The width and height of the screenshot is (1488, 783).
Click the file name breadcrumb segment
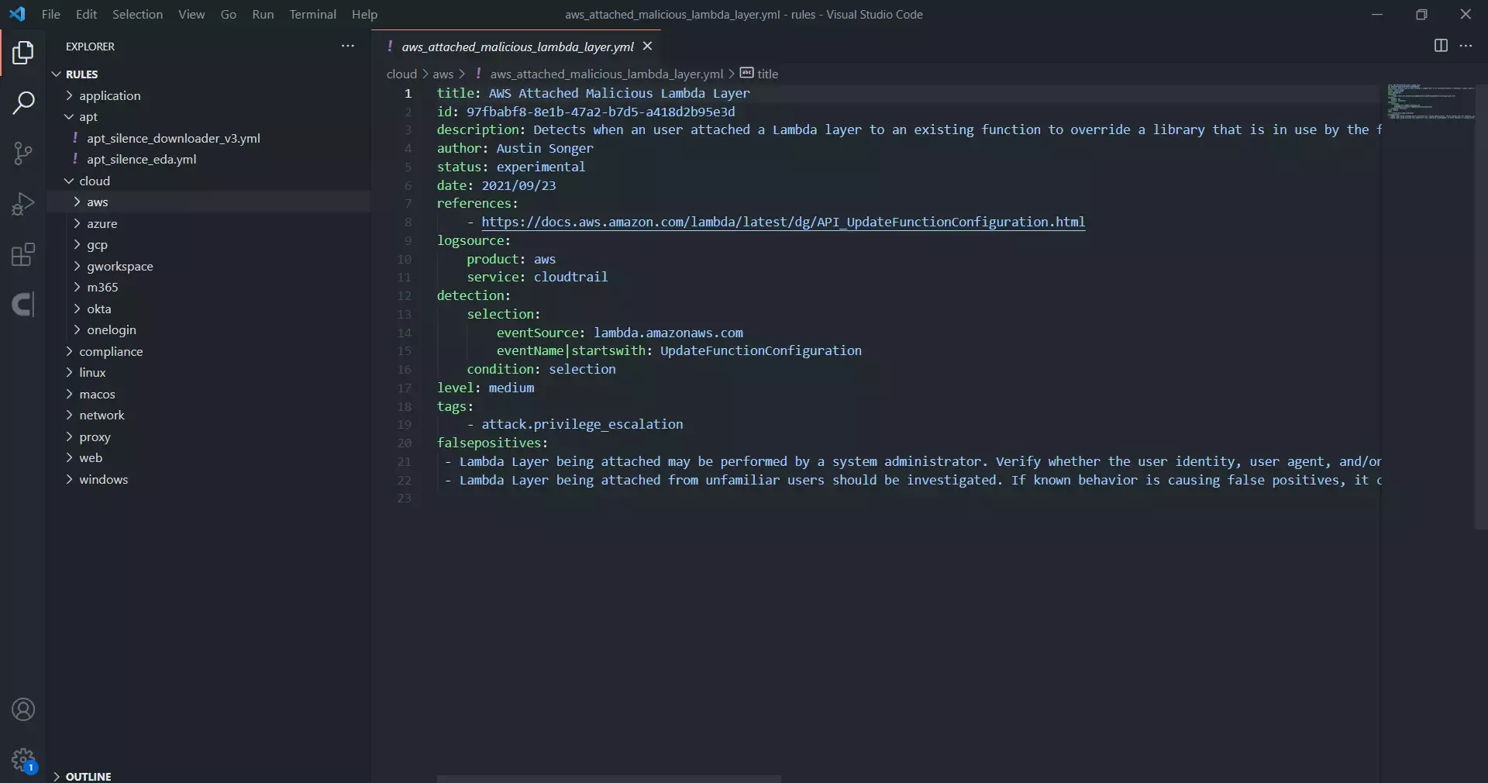[x=606, y=74]
